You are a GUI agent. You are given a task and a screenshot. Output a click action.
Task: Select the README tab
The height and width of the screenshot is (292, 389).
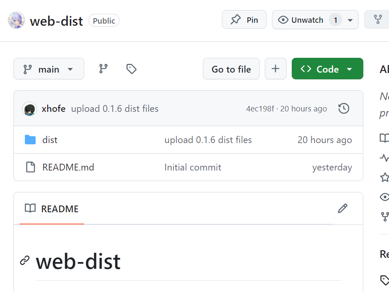point(52,209)
